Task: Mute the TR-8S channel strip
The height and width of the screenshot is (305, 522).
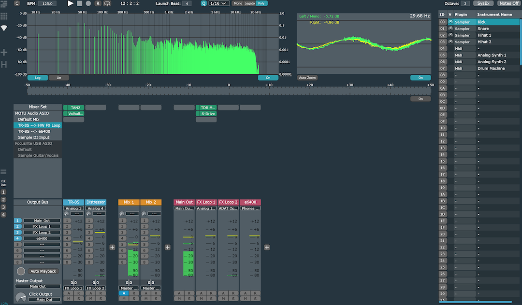Action: [68, 299]
